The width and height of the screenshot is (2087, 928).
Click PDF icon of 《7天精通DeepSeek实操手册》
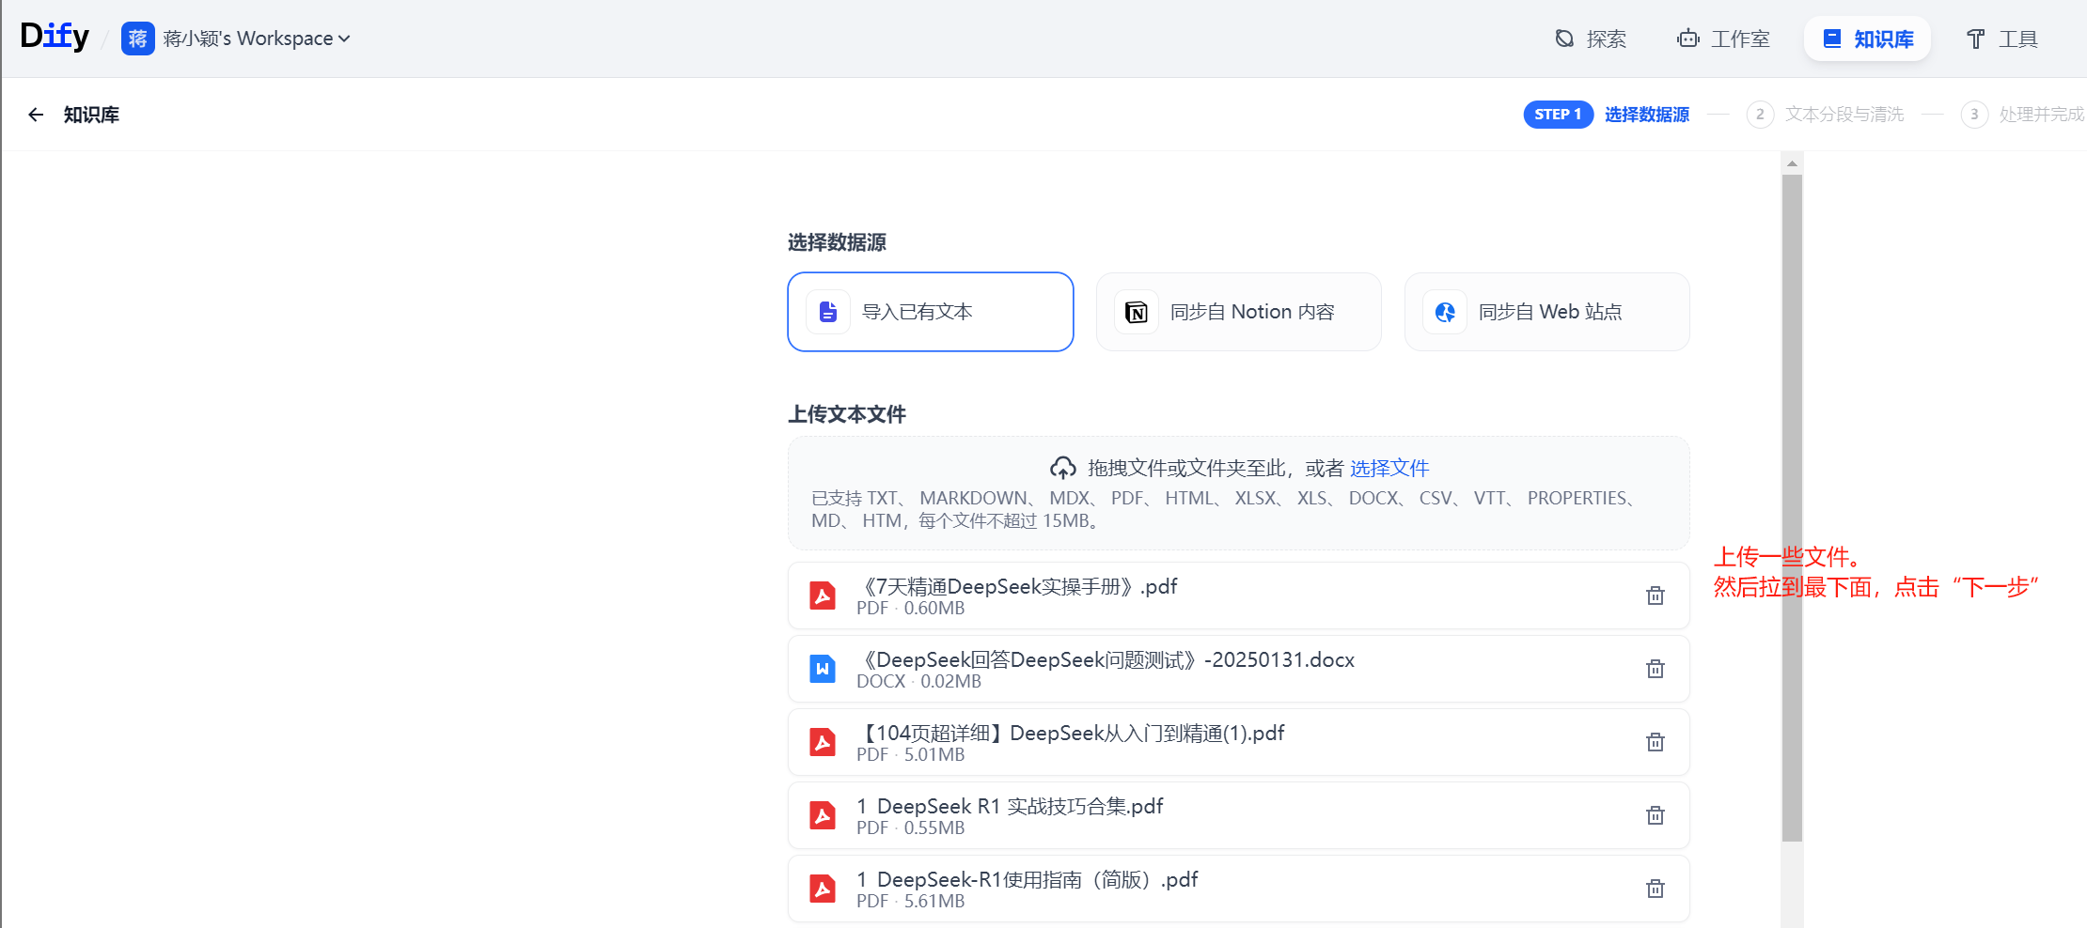(x=823, y=595)
